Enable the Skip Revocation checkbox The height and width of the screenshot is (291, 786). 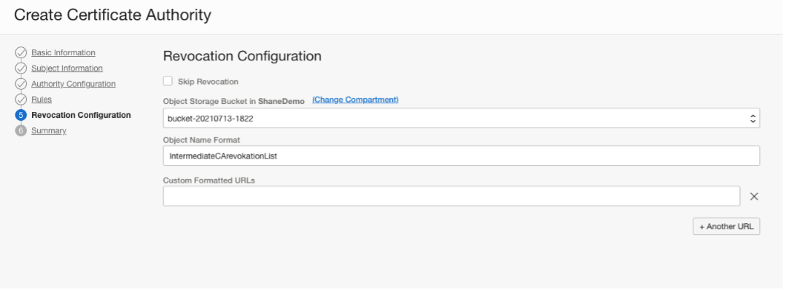[x=168, y=81]
